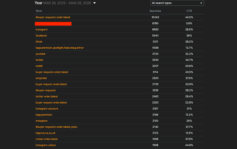
Task: Open the #buyer-requests term with 2519 searches
Action: pyautogui.click(x=46, y=90)
